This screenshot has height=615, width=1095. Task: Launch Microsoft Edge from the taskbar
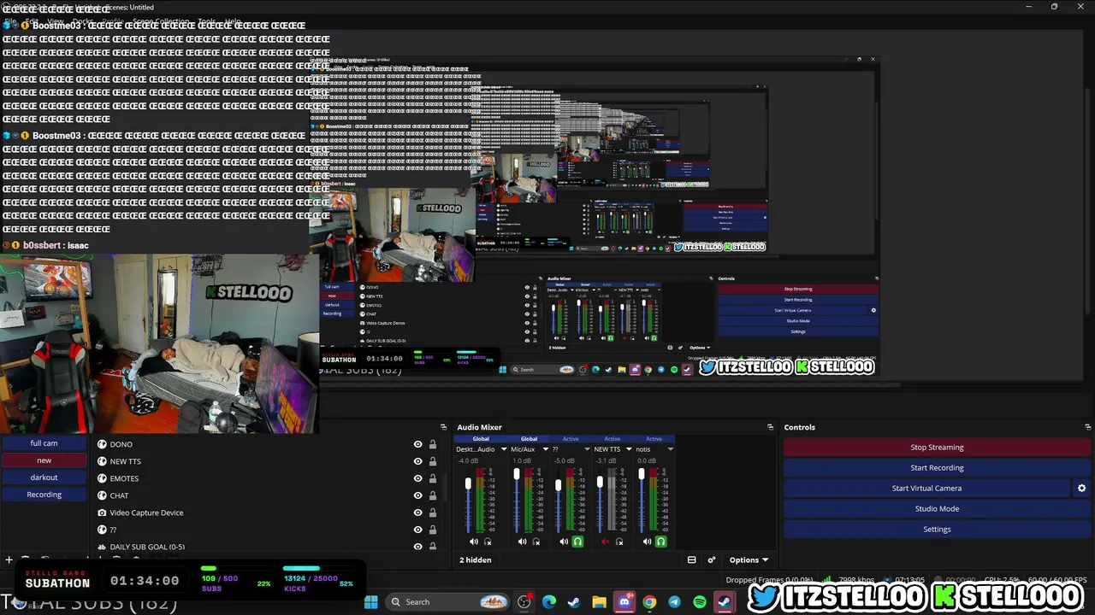point(549,602)
